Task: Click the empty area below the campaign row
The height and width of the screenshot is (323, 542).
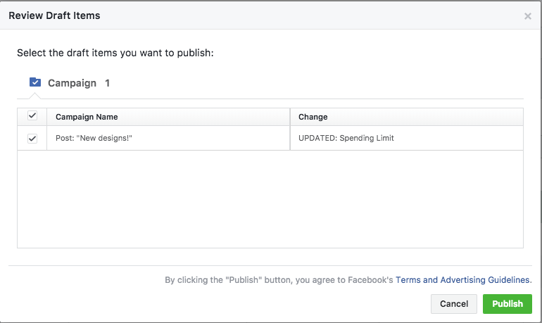Action: click(x=270, y=198)
